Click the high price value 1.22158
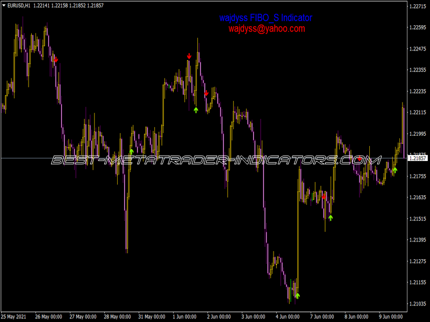The width and height of the screenshot is (430, 322). coord(60,5)
